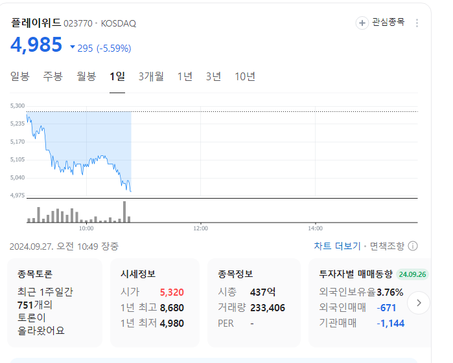Screen dimensions: 453x363
Task: Open the 시세정보 price info card
Action: (x=154, y=302)
